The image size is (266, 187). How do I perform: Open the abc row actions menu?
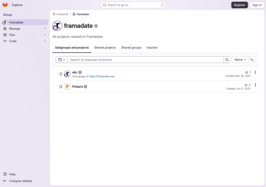255,72
